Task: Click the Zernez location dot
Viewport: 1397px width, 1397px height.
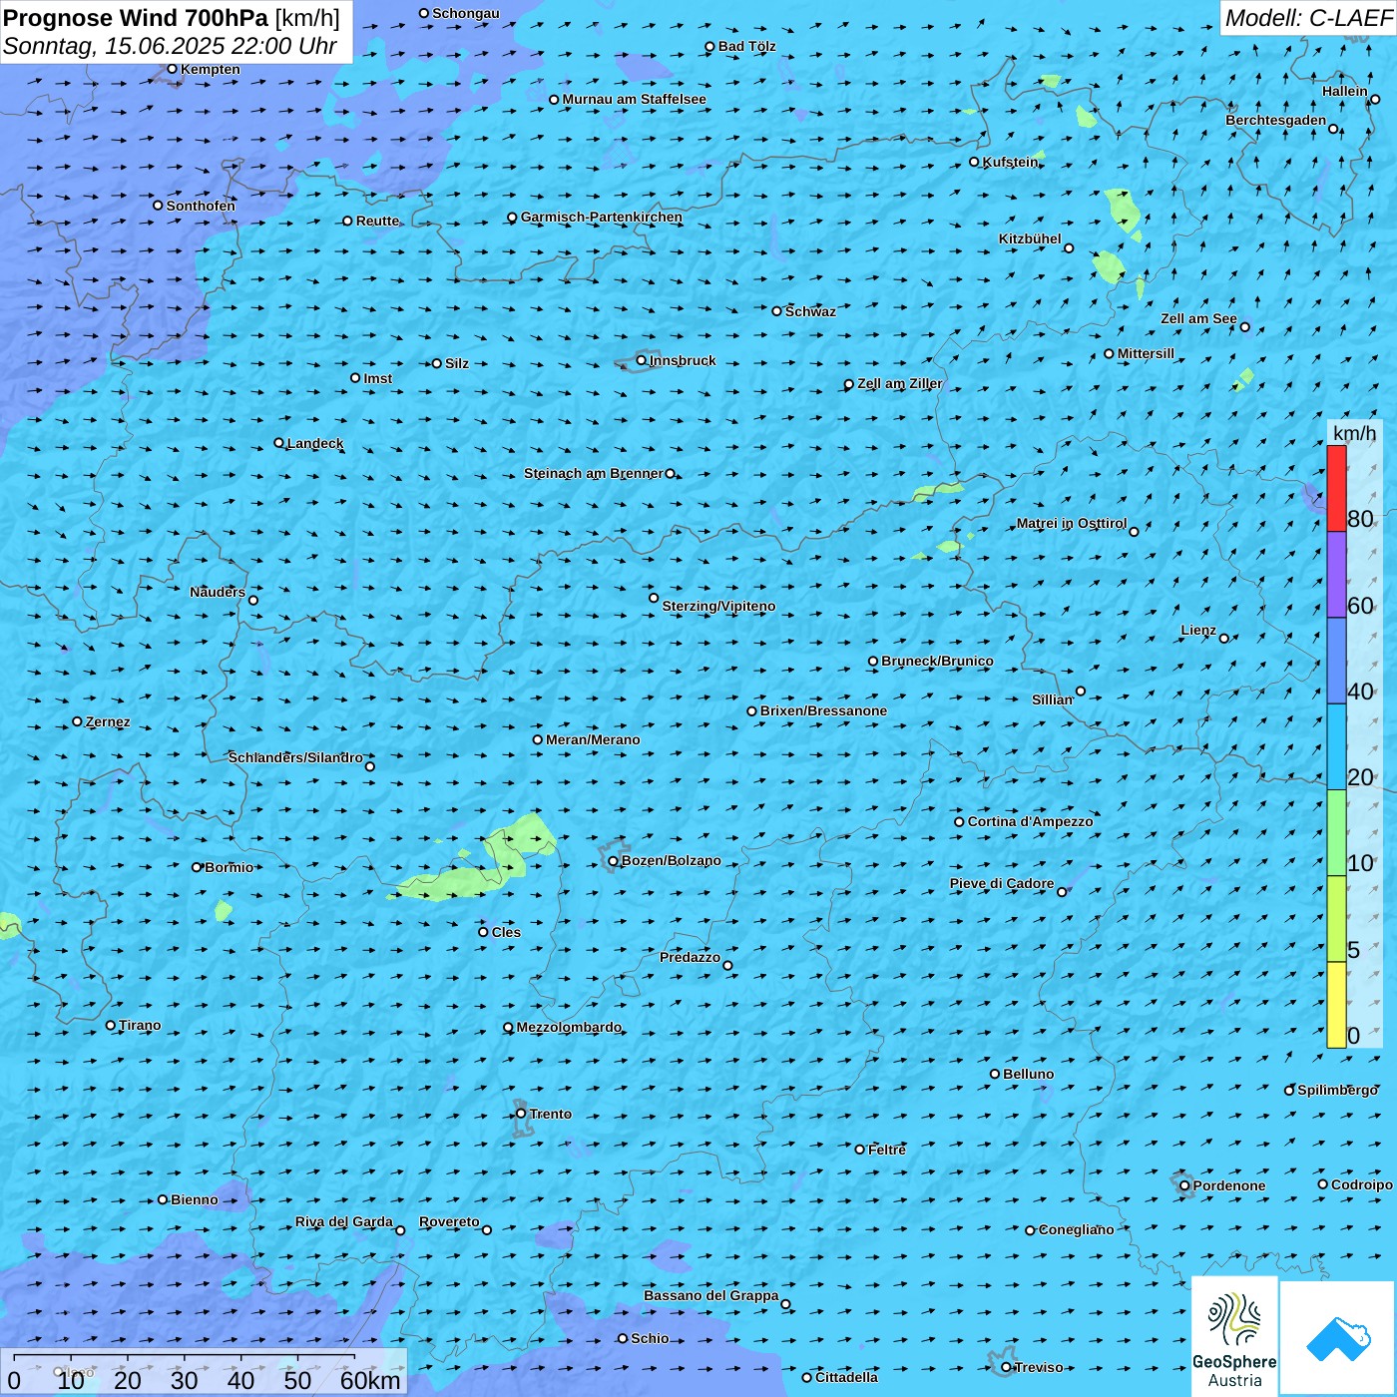Action: (77, 721)
